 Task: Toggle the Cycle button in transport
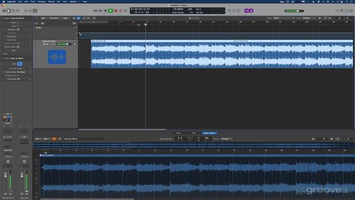point(125,11)
